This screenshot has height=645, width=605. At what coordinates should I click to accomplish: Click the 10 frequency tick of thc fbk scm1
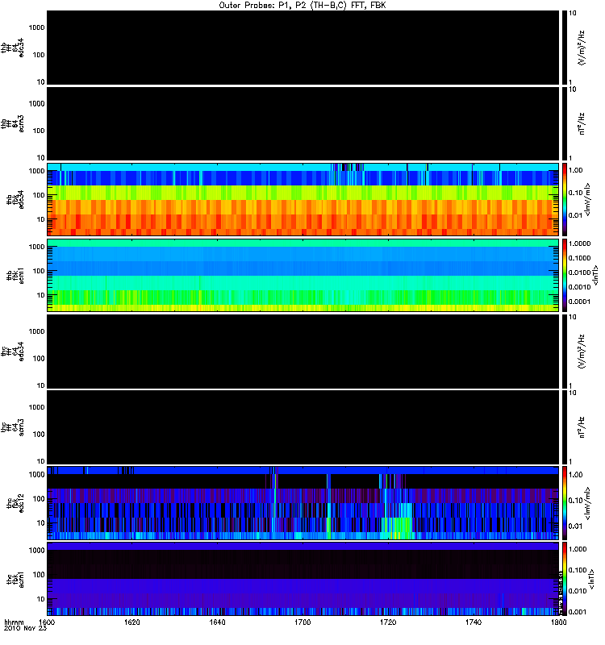point(40,599)
